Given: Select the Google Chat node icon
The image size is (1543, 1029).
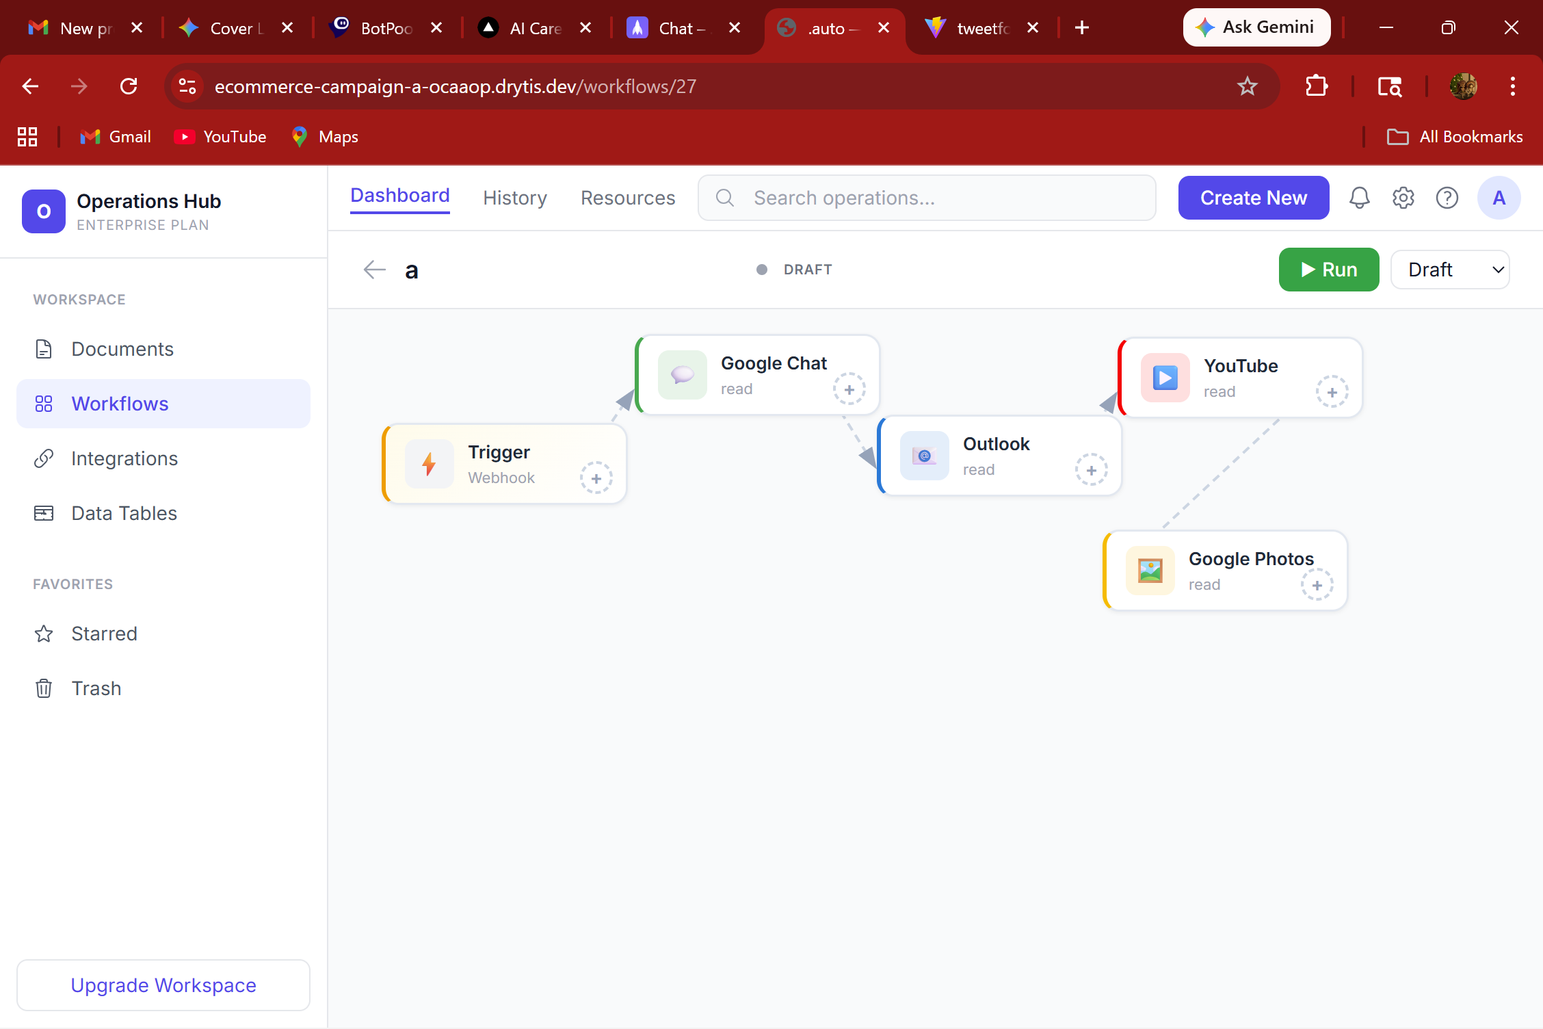Looking at the screenshot, I should coord(683,375).
